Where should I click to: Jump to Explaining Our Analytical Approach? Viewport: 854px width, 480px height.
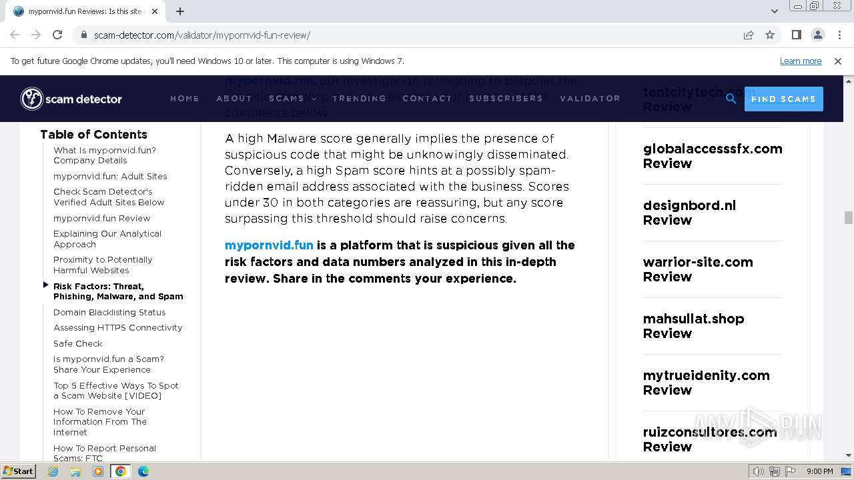pyautogui.click(x=107, y=239)
